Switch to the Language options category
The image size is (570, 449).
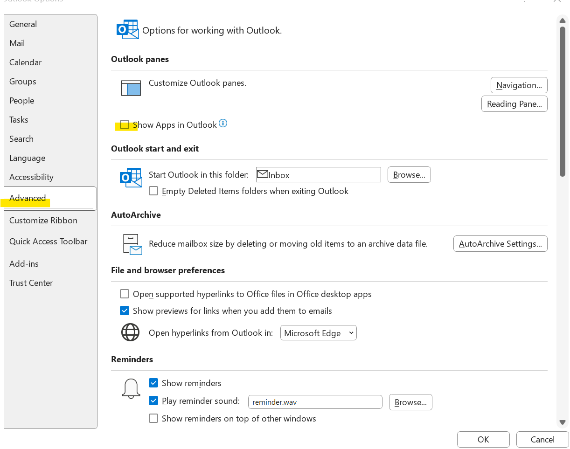point(50,158)
